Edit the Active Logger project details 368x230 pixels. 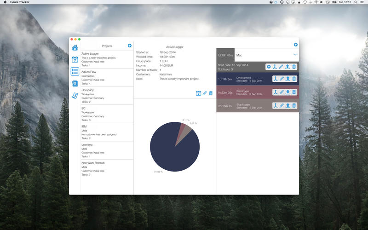205,93
